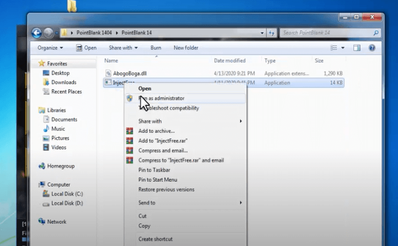398x246 pixels.
Task: Select Libraries in the navigation pane
Action: point(56,110)
